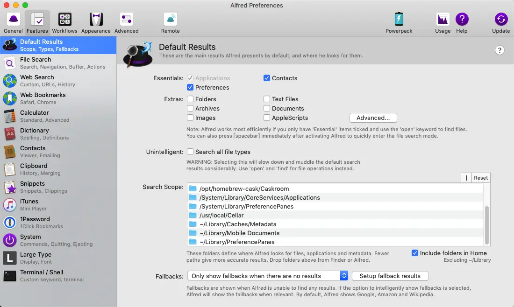Image resolution: width=514 pixels, height=307 pixels.
Task: Select 1Password icon in sidebar
Action: pyautogui.click(x=10, y=222)
